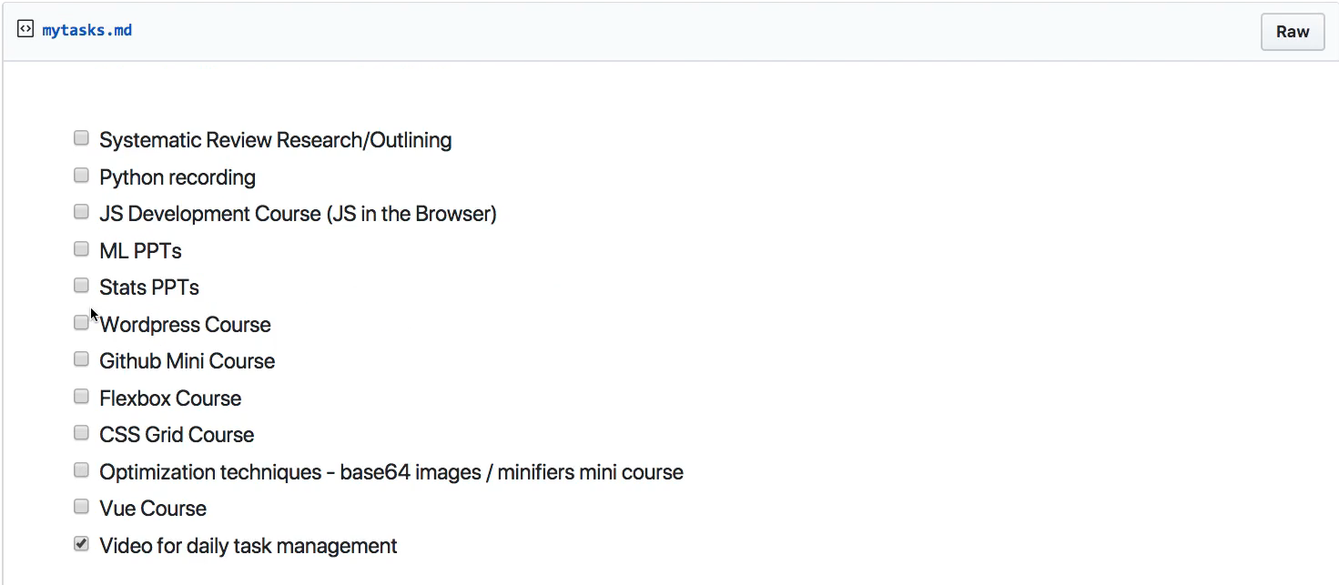Viewport: 1339px width, 585px height.
Task: Toggle the Stats PPTs checkbox
Action: pos(81,286)
